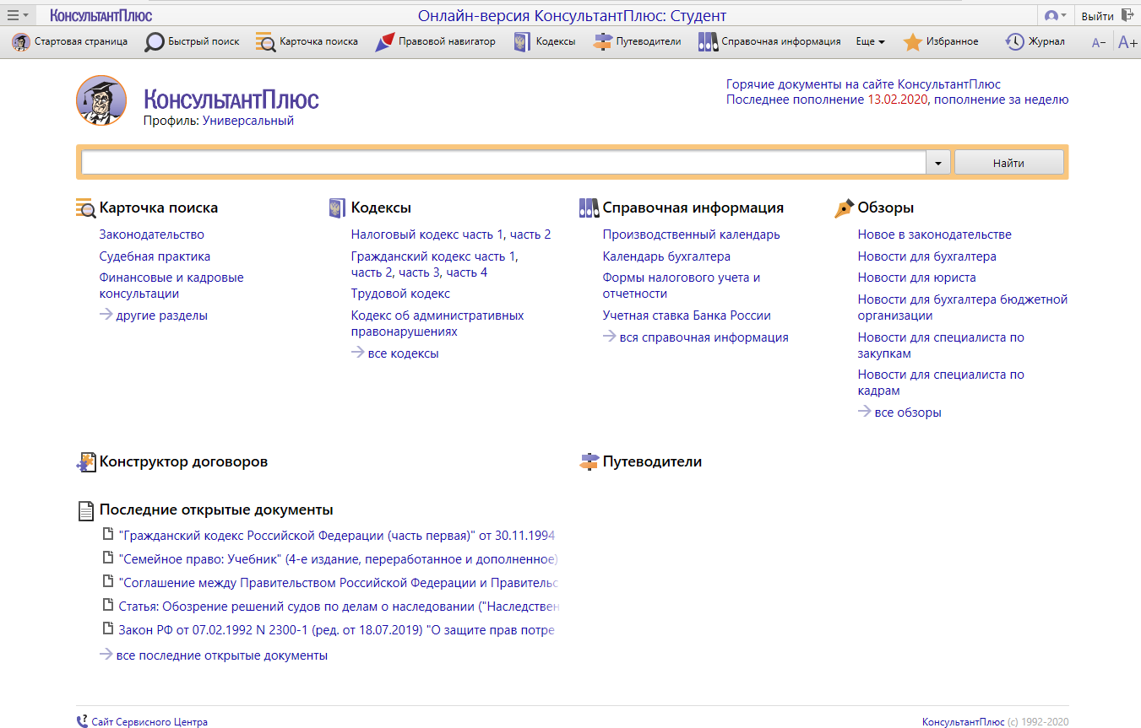Viewport: 1141px width, 728px height.
Task: Open the 13.02.2020 update date link
Action: 897,100
